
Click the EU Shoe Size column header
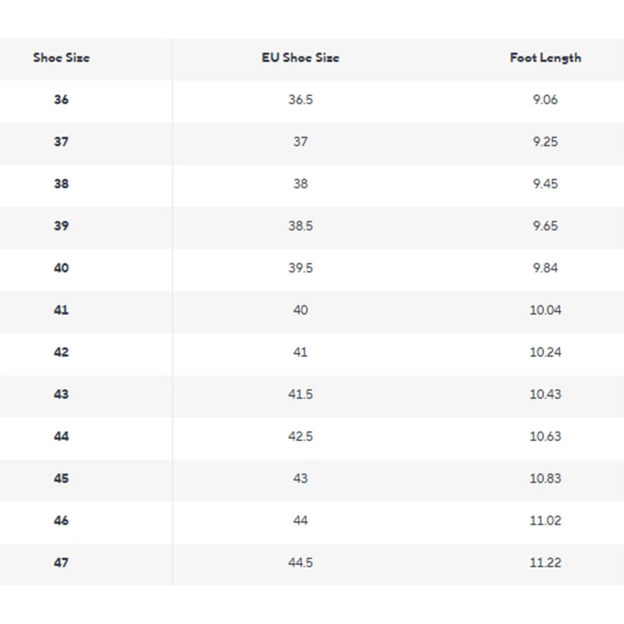tap(301, 58)
